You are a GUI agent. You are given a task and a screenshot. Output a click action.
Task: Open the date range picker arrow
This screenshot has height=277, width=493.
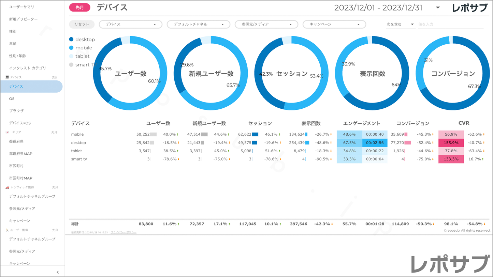[x=438, y=8]
